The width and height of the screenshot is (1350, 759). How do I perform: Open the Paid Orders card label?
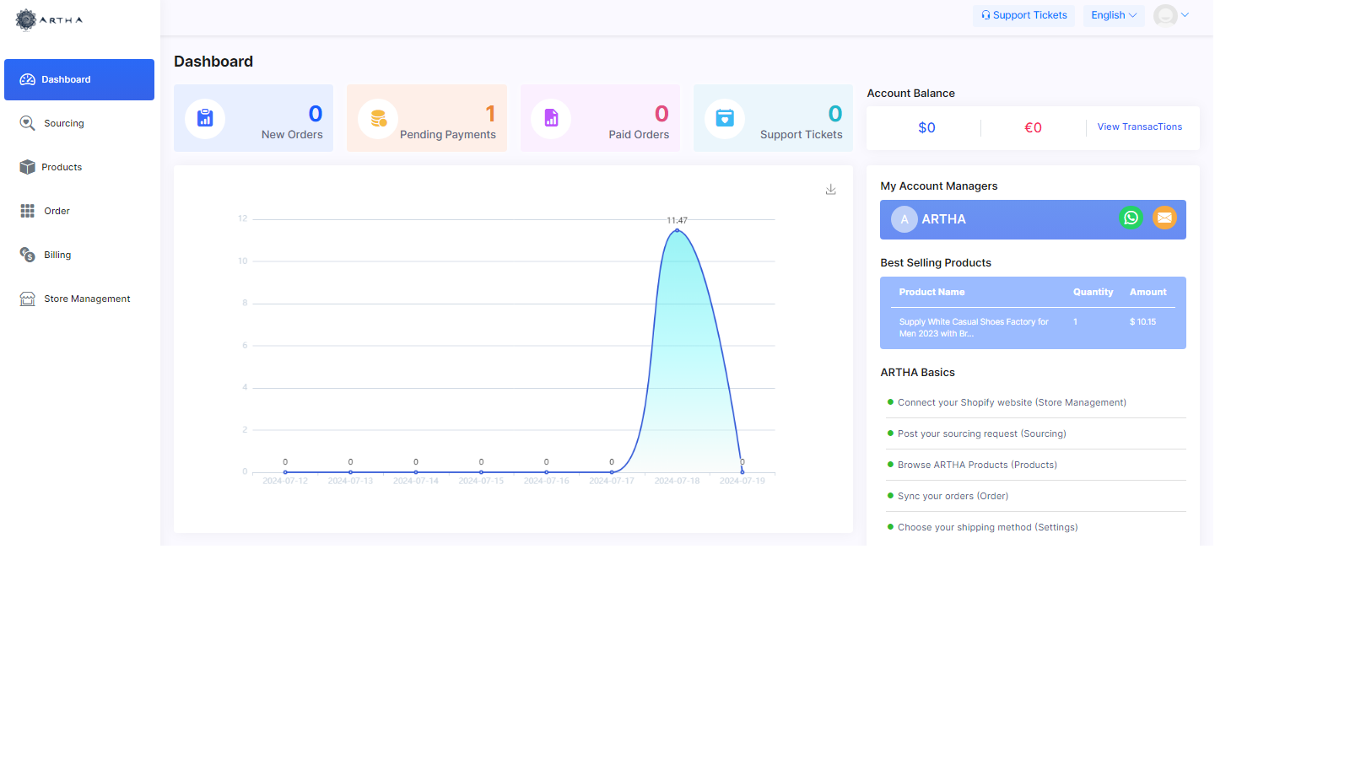tap(639, 135)
